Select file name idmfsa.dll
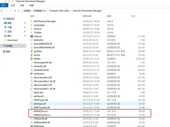170x127 pixels. (38, 96)
